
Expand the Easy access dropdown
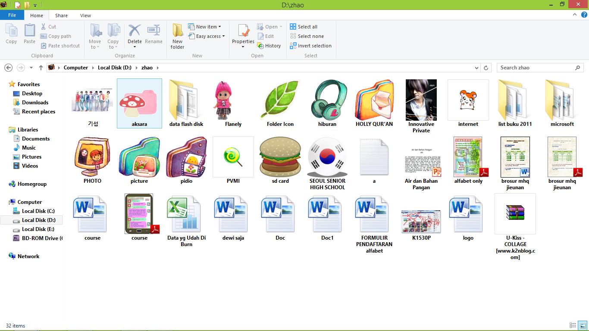pos(207,36)
